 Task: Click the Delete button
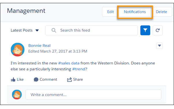[162, 12]
